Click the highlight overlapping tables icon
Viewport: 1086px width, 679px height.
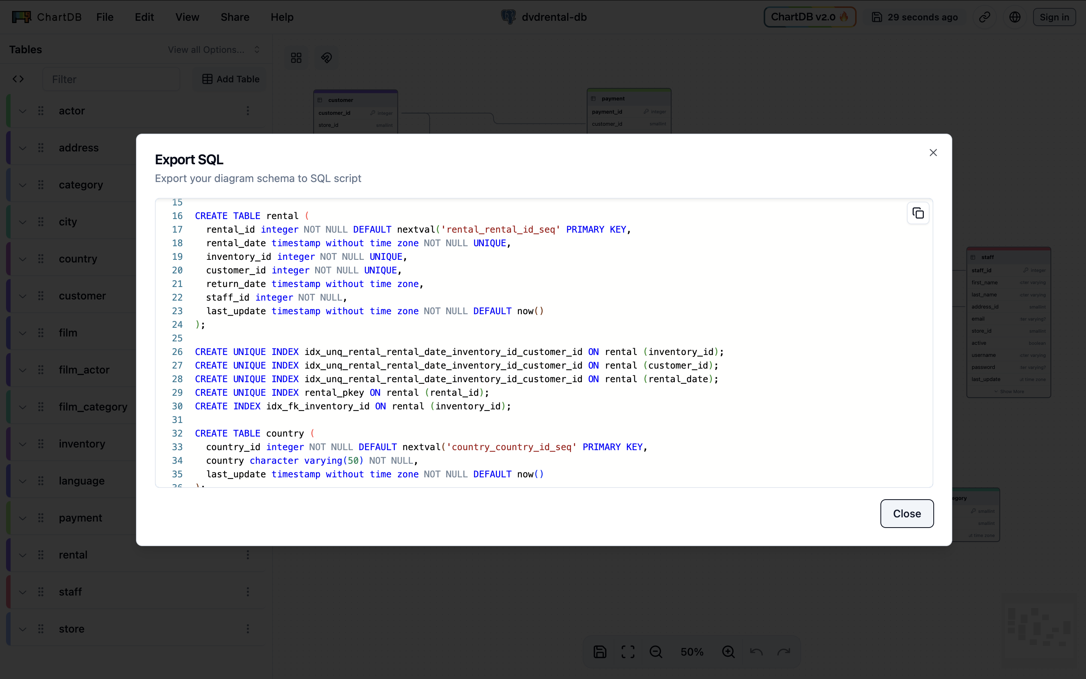click(326, 58)
